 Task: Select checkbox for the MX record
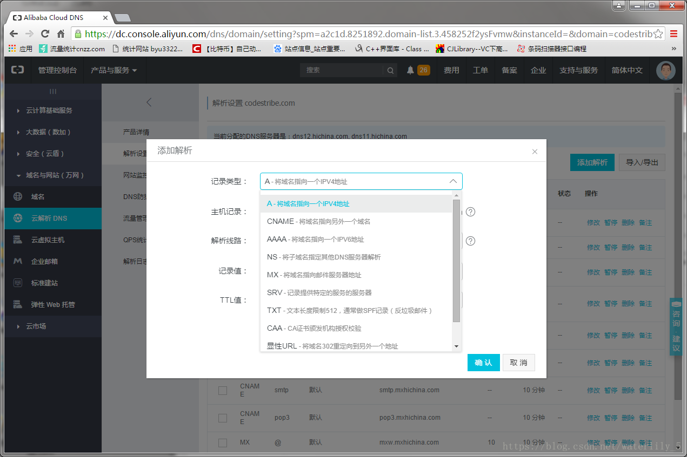point(223,443)
